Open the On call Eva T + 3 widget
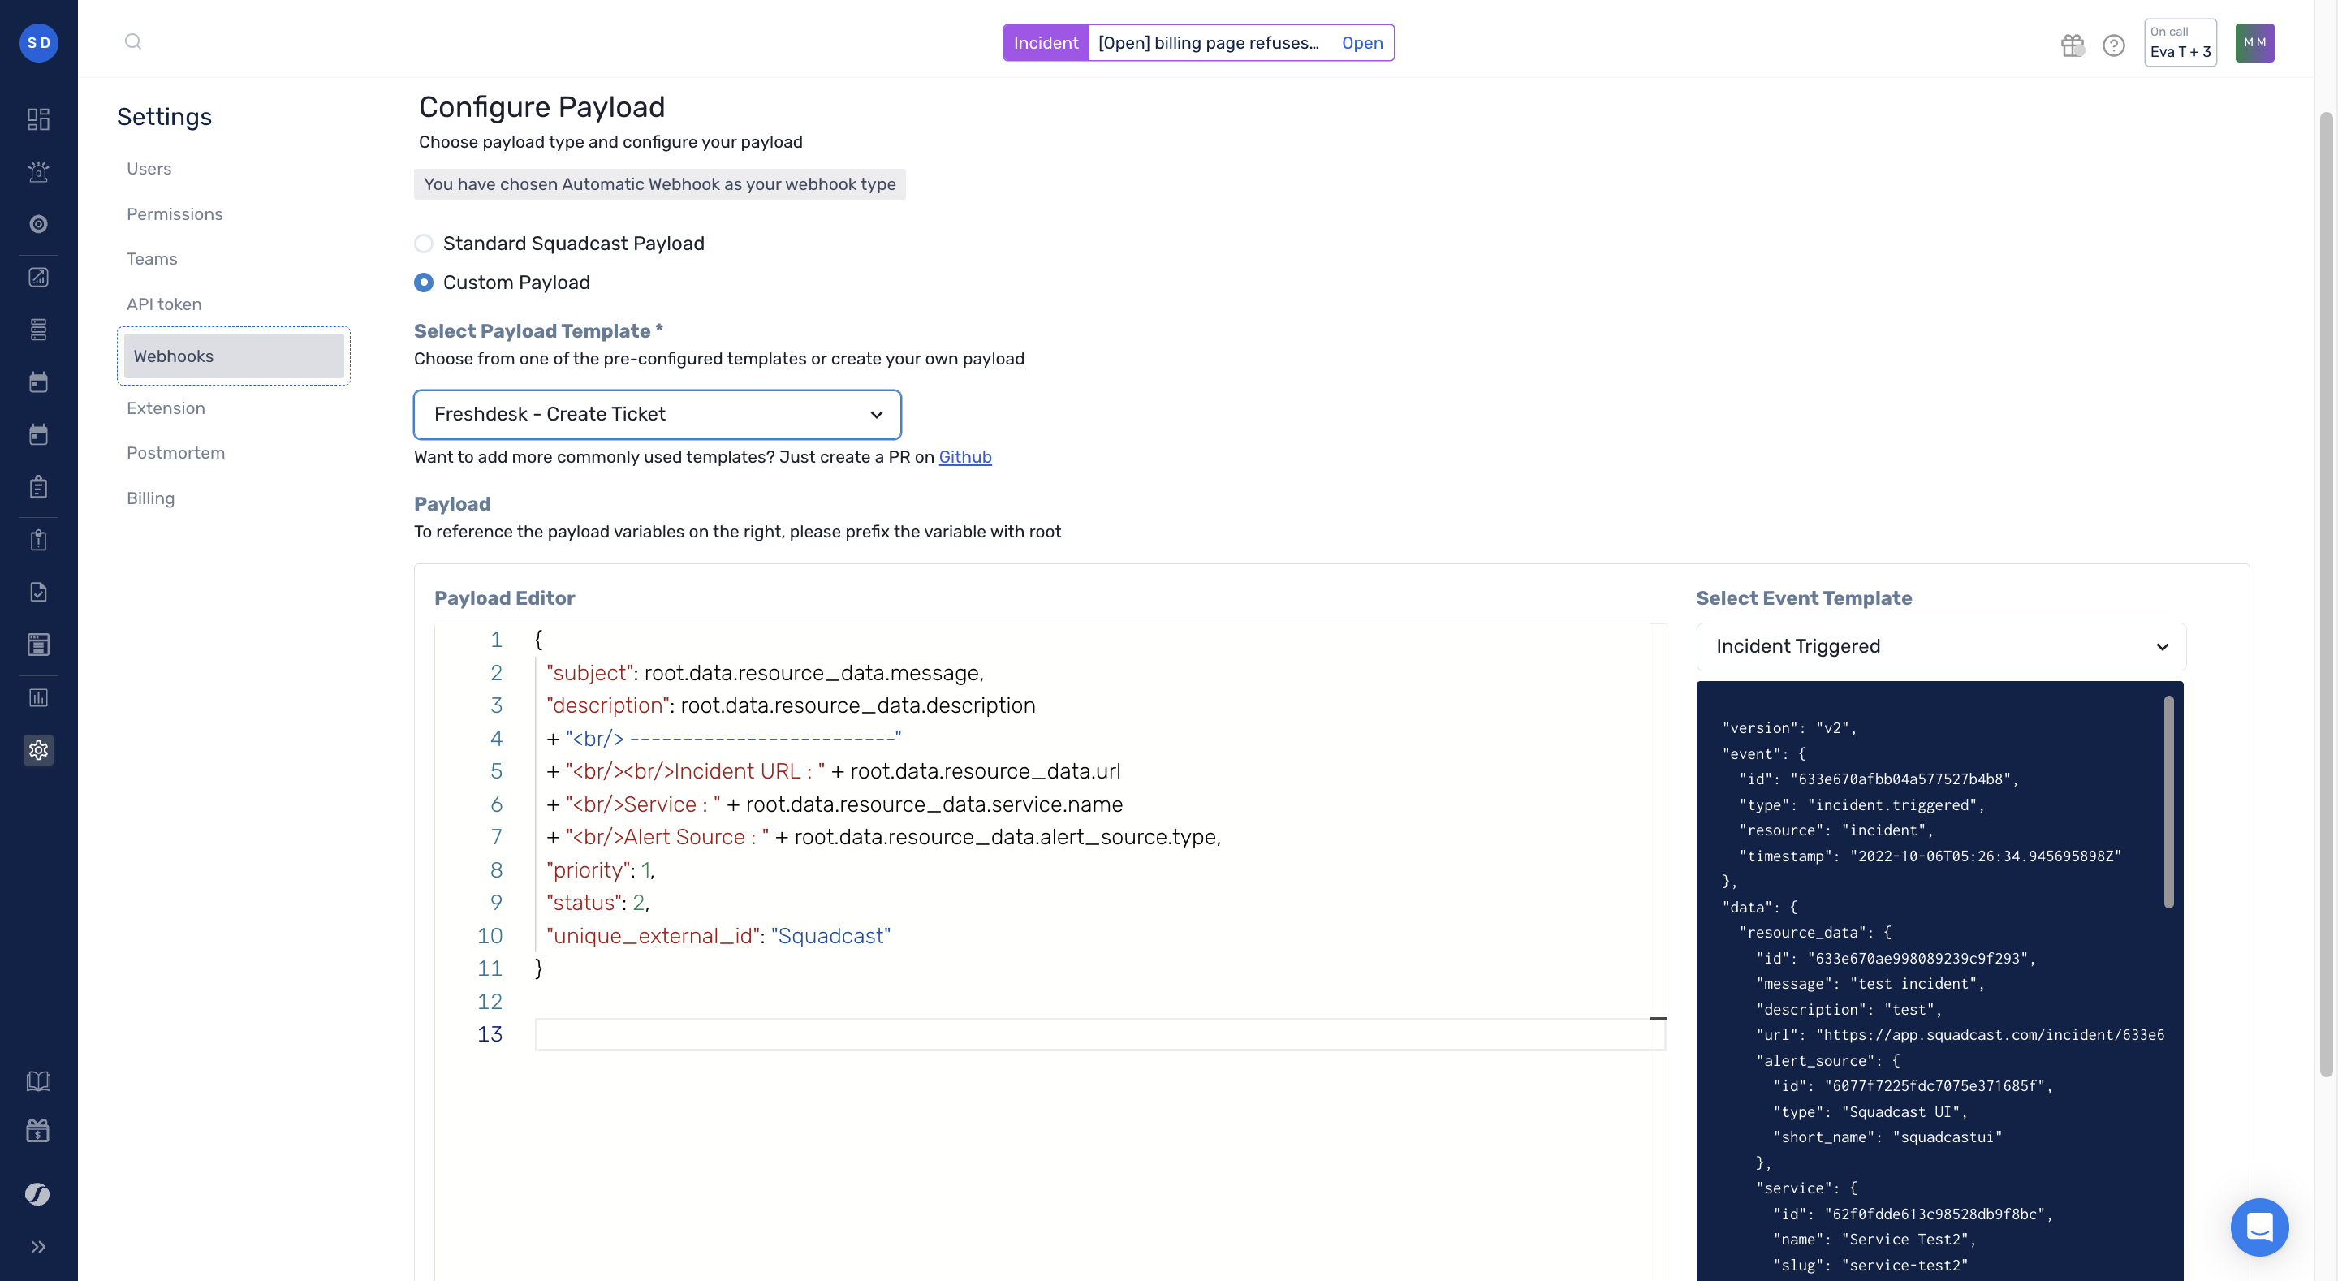This screenshot has height=1281, width=2338. point(2179,43)
